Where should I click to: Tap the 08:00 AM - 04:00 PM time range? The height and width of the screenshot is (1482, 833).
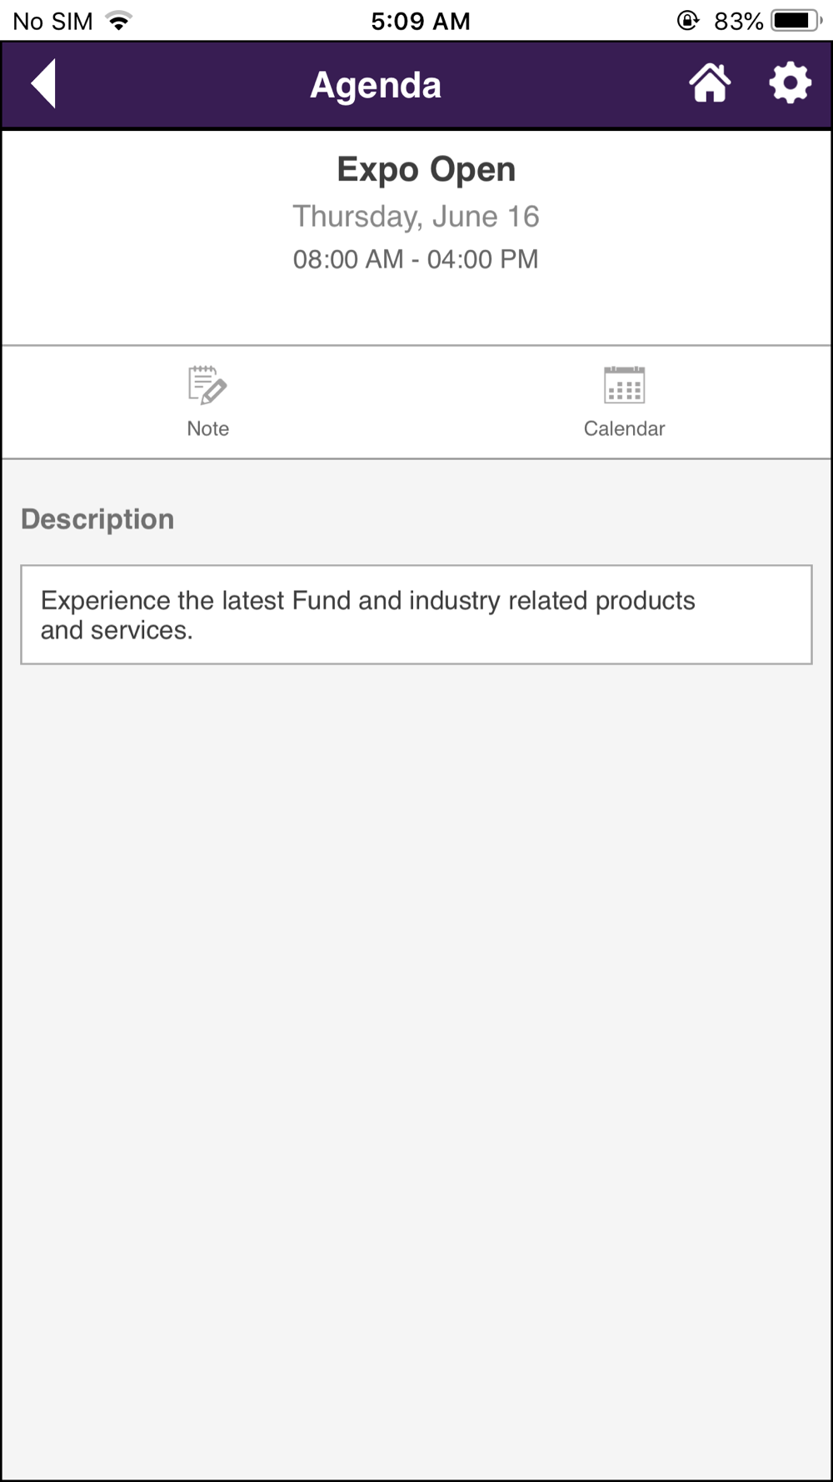(x=416, y=259)
